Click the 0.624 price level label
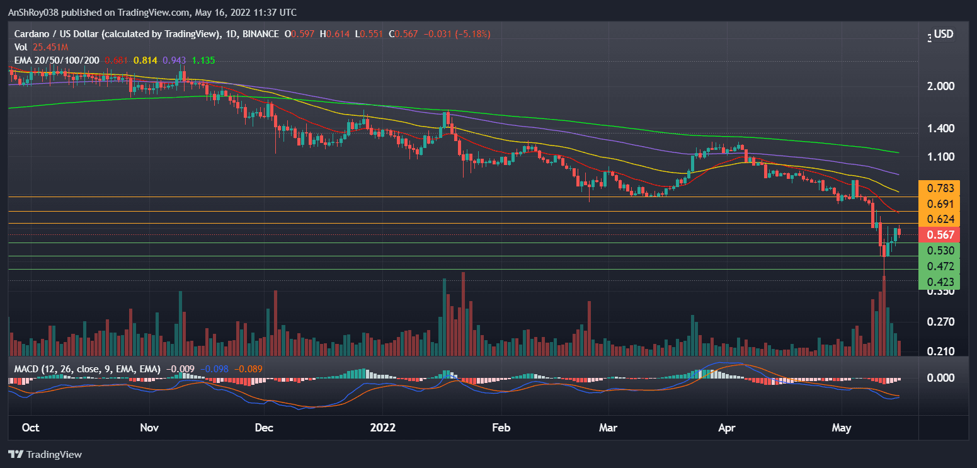Image resolution: width=977 pixels, height=468 pixels. point(940,219)
